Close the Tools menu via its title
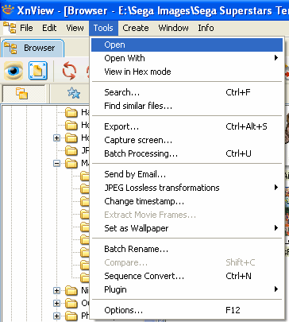This screenshot has width=289, height=322. point(103,28)
